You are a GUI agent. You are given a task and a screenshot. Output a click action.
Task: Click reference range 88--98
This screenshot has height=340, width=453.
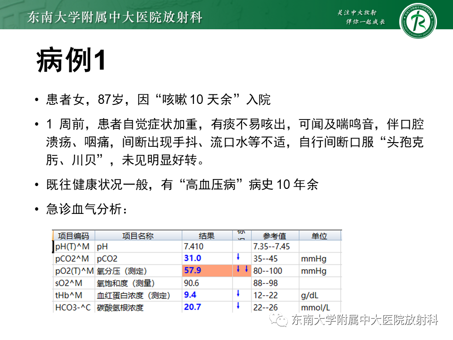click(x=265, y=283)
